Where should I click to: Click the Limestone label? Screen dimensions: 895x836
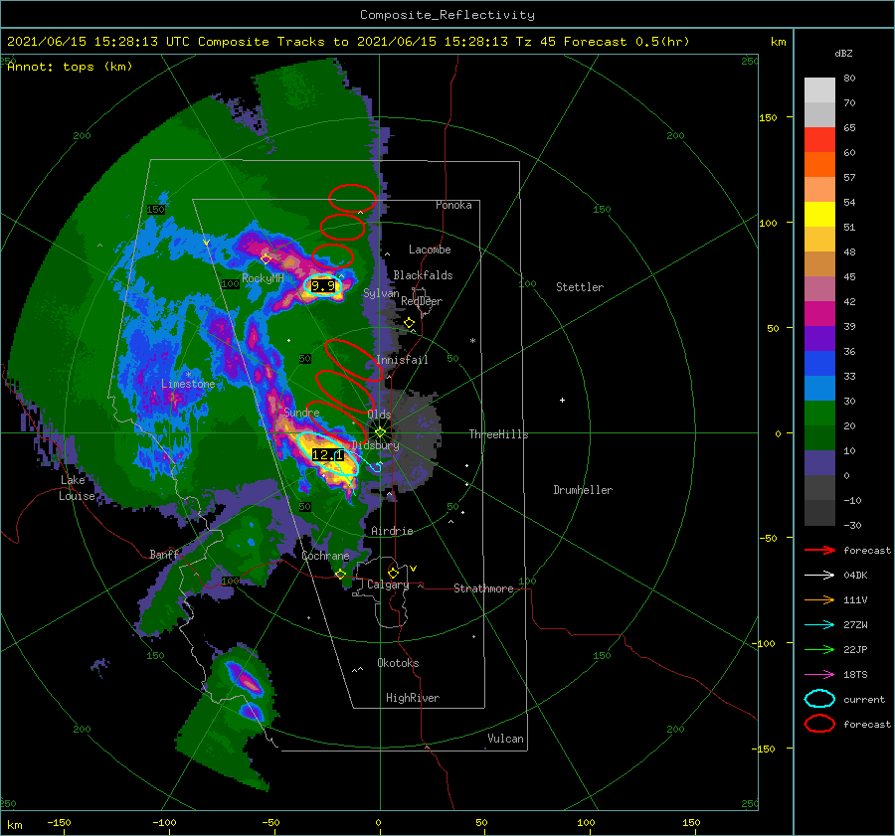[x=188, y=384]
